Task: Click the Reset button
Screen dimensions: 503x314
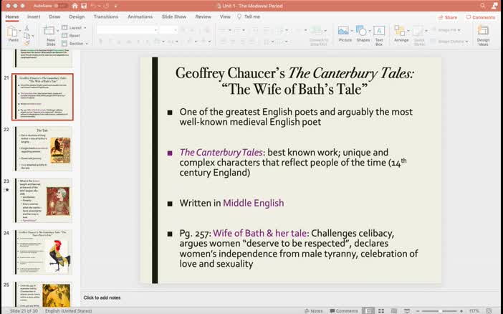Action: point(71,36)
